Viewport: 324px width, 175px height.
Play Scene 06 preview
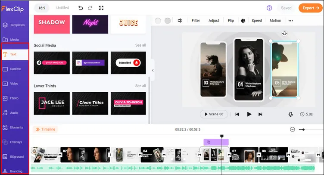click(x=214, y=114)
